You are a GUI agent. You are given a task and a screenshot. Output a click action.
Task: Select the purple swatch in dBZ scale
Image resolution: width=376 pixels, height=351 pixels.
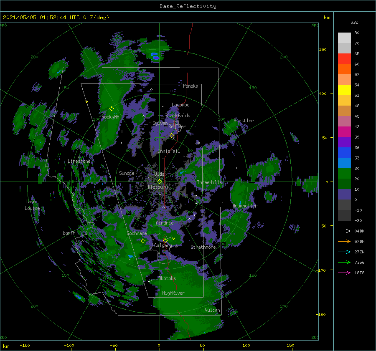[x=344, y=142]
